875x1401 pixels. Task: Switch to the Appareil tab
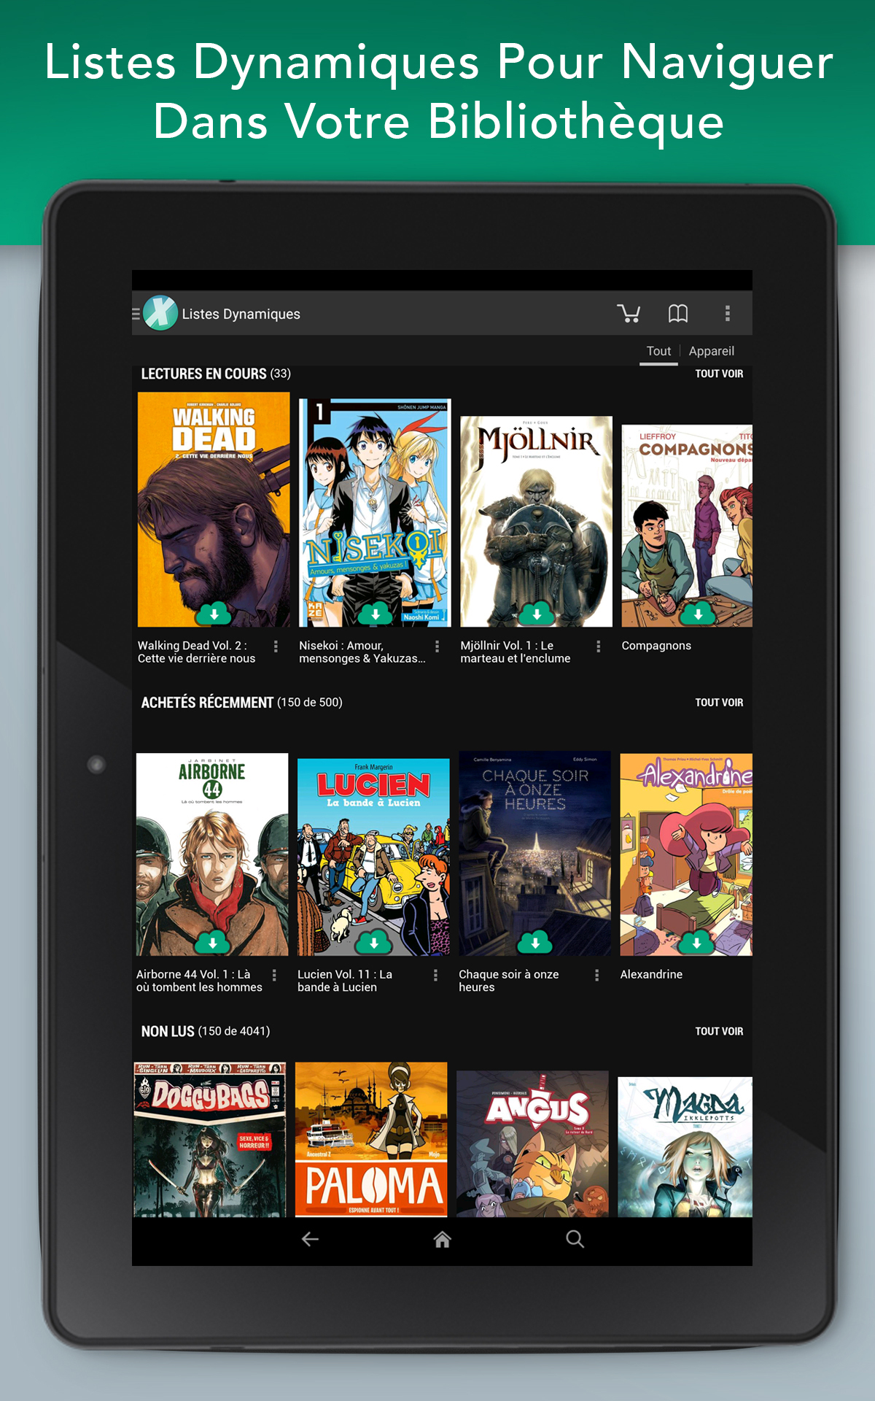(711, 351)
